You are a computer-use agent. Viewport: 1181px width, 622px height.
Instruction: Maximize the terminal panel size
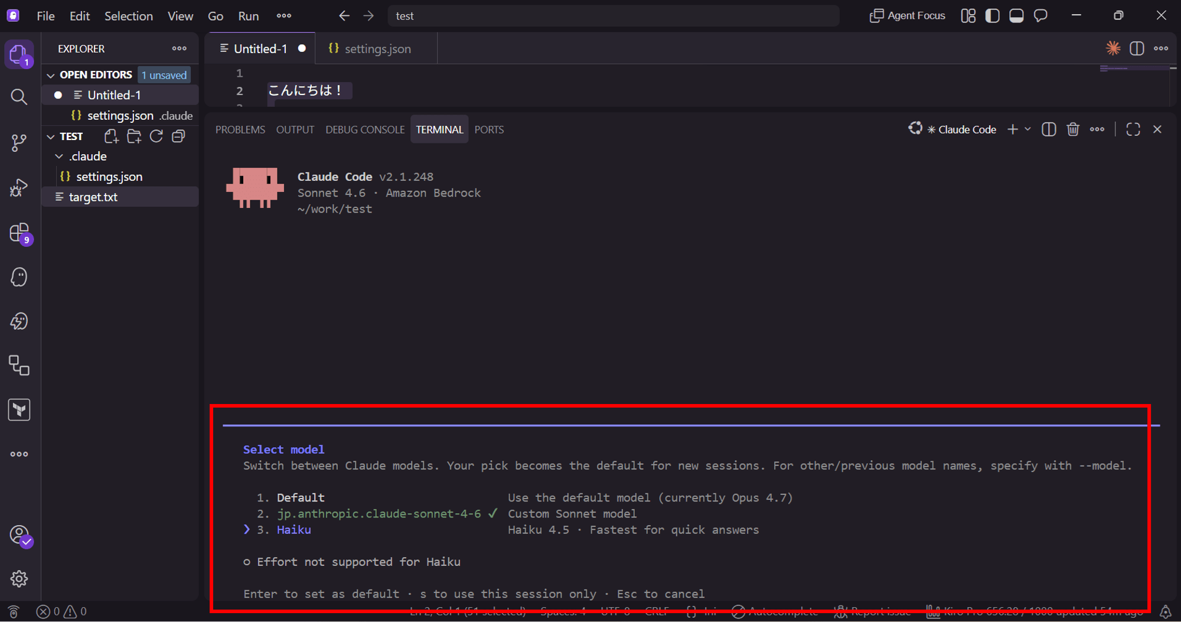[1133, 129]
